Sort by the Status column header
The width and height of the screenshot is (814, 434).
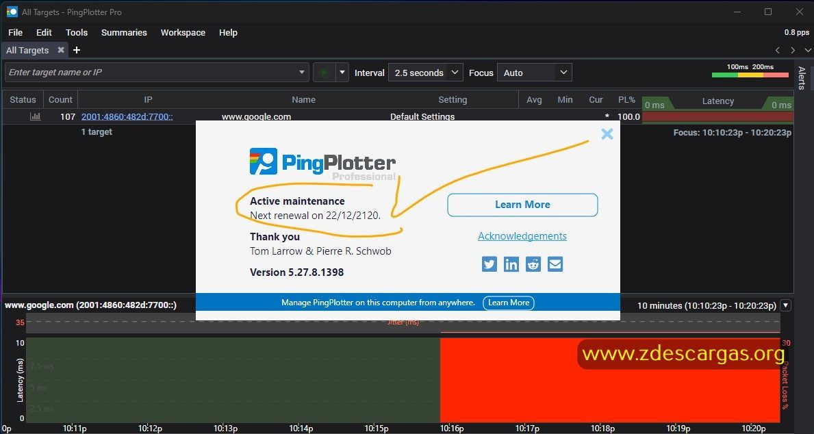23,100
